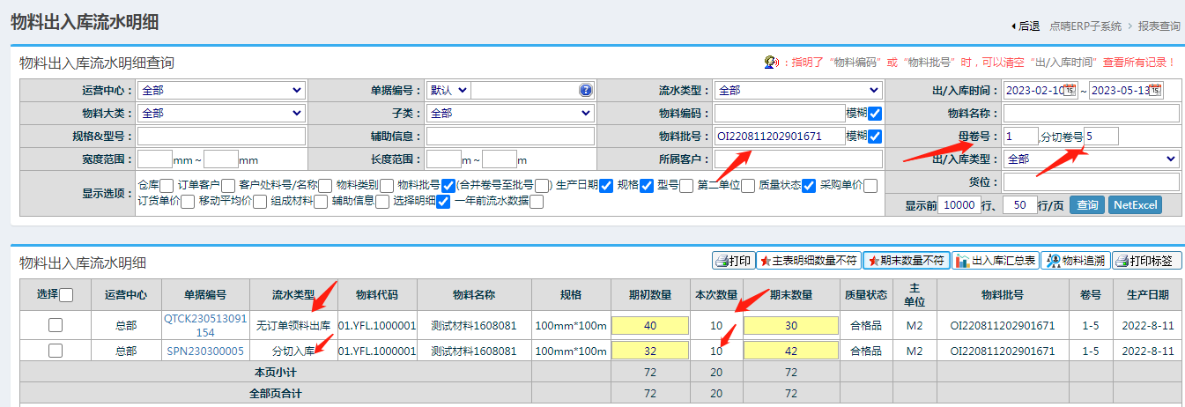Enable the 仓库 display option checkbox

tap(167, 185)
